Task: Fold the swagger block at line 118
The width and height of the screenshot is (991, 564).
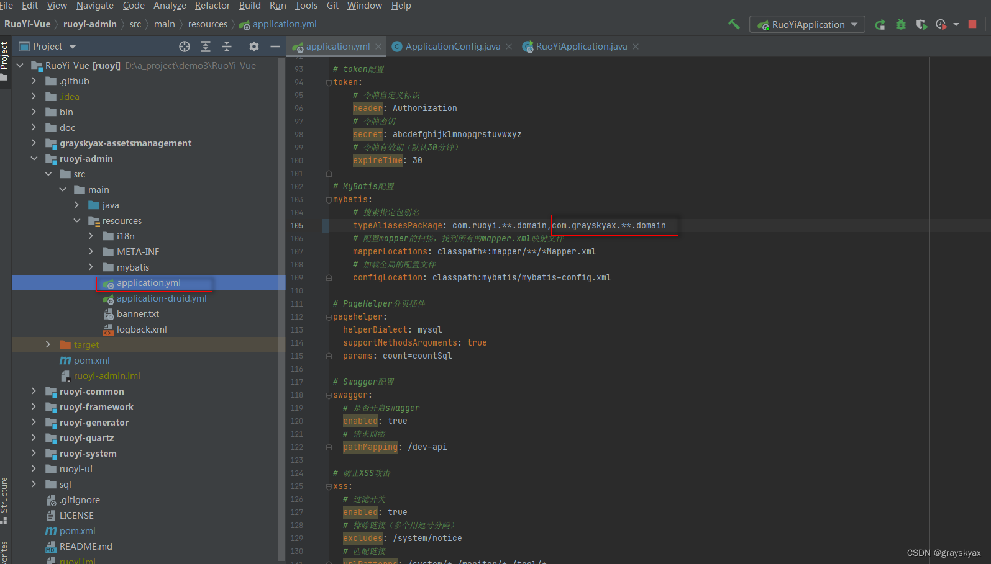Action: [x=329, y=395]
